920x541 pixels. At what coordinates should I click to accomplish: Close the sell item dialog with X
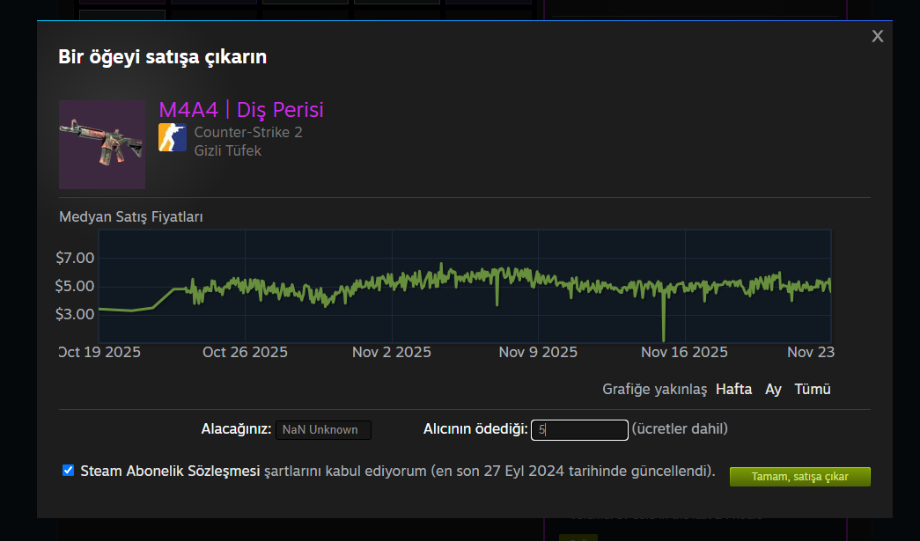click(x=877, y=36)
